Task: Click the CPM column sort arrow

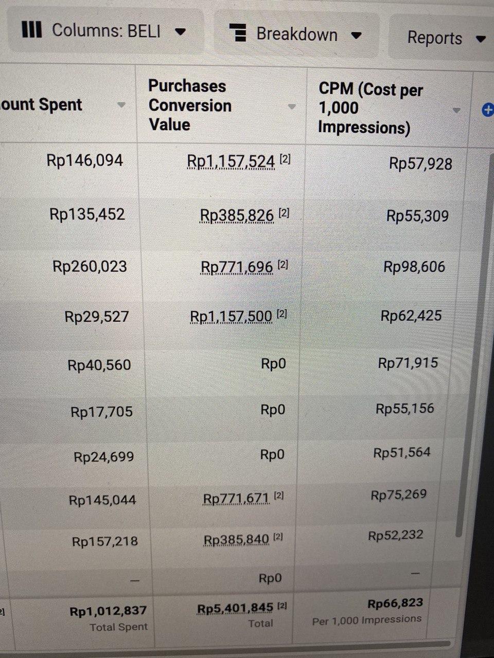Action: click(456, 111)
